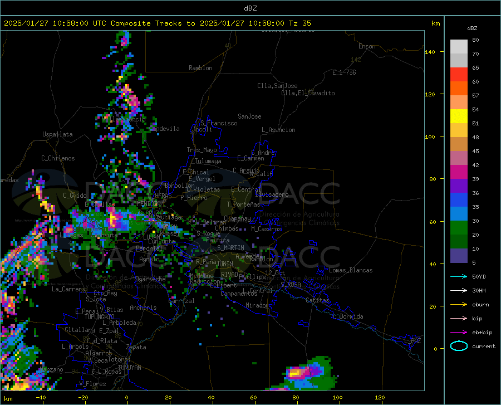Click the Encon map label
The width and height of the screenshot is (501, 405).
(367, 46)
